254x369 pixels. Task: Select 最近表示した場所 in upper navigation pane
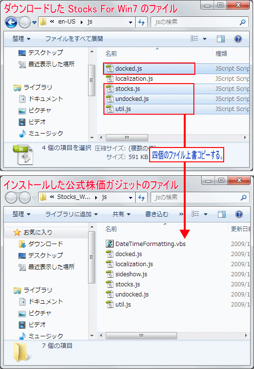pyautogui.click(x=46, y=64)
